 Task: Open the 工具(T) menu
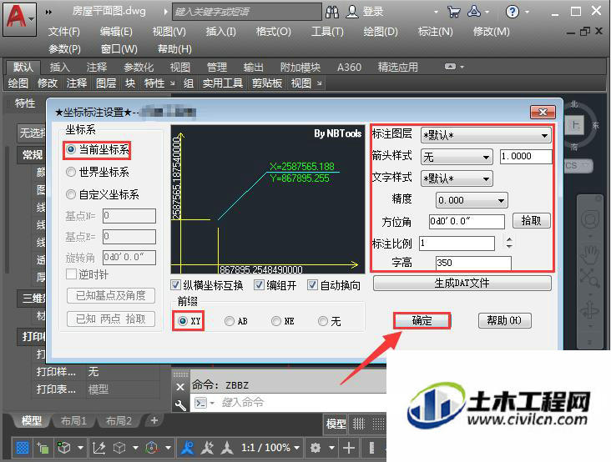click(327, 32)
